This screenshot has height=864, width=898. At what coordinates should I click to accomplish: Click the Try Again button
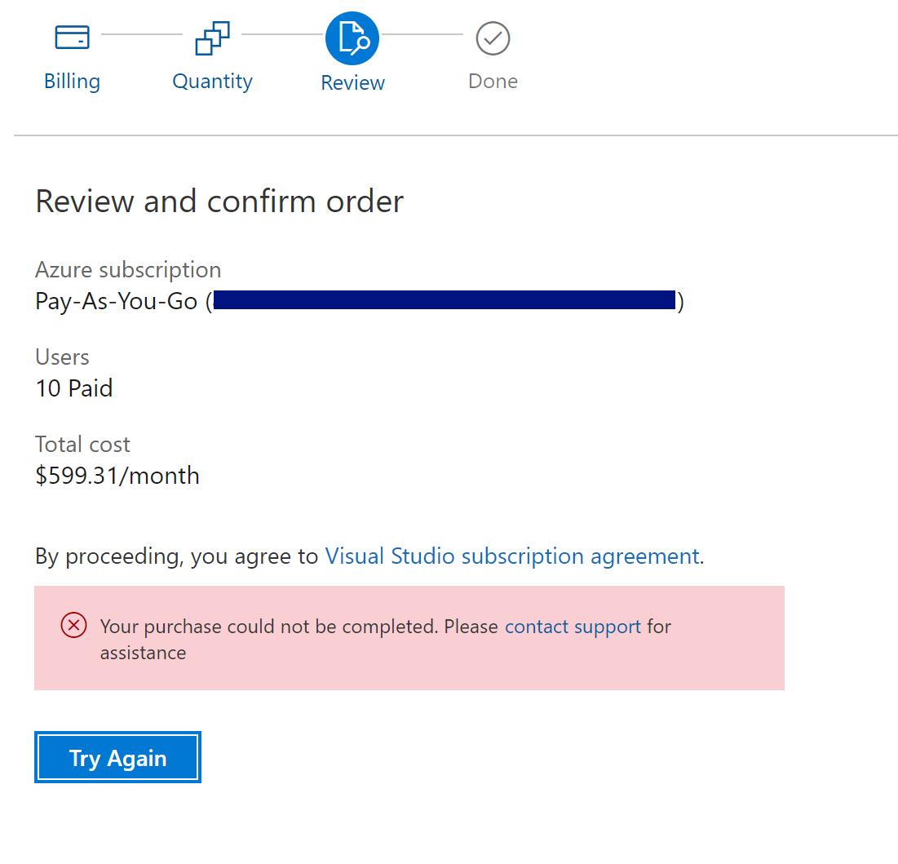pos(118,757)
